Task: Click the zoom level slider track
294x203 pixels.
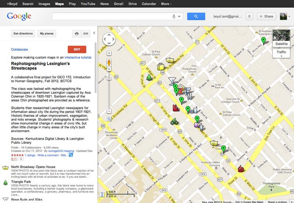Action: click(x=109, y=90)
